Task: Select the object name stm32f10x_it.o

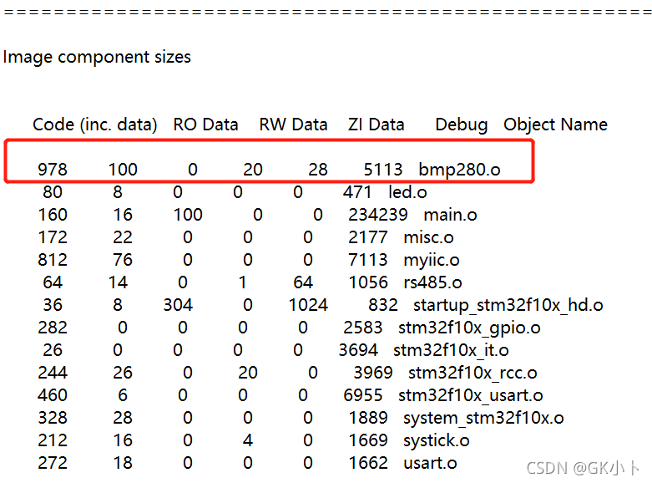Action: [x=451, y=350]
